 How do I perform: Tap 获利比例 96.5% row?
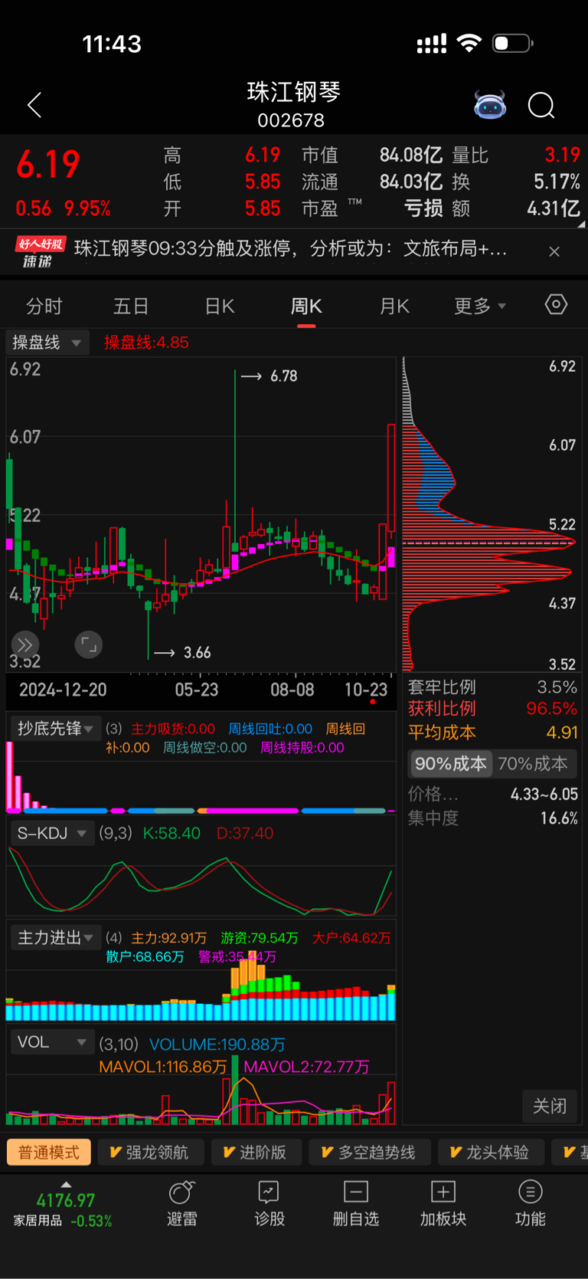coord(492,709)
